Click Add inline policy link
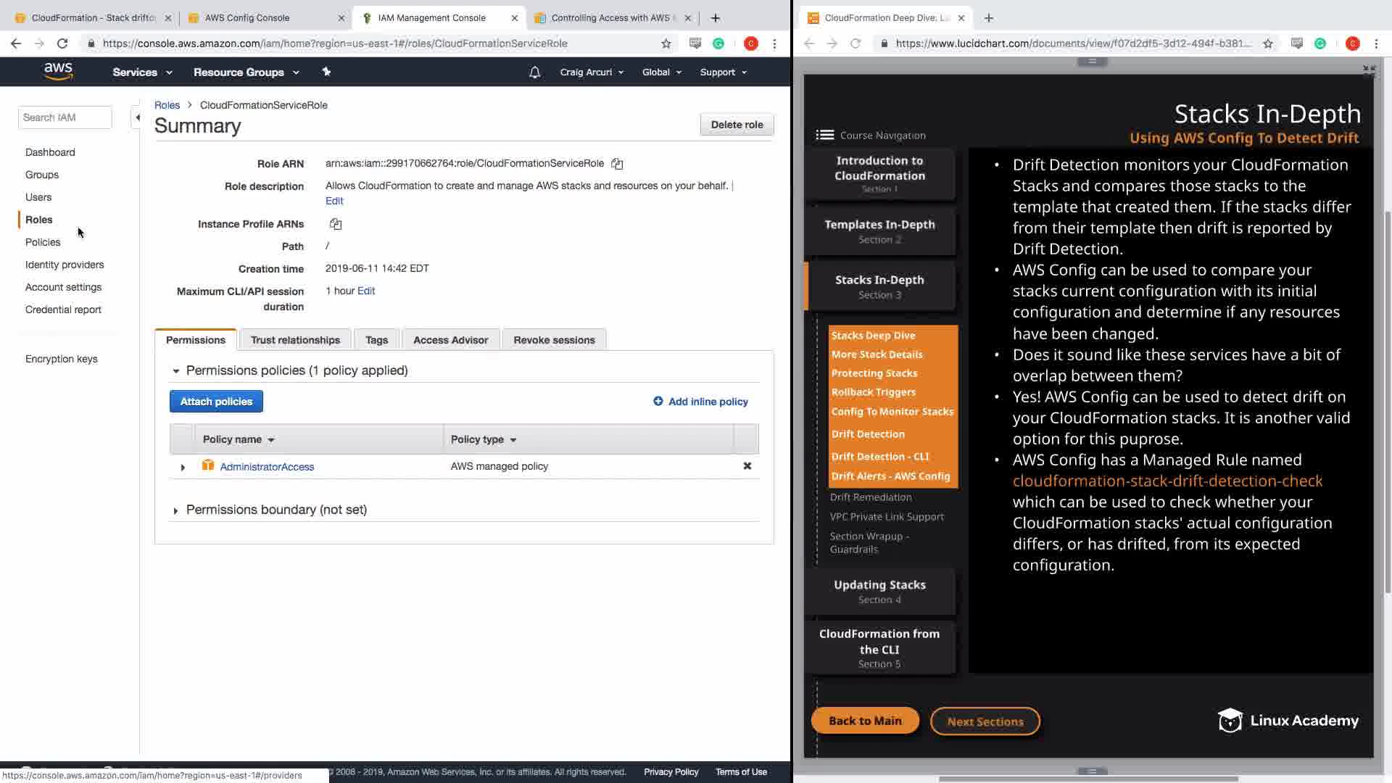 pos(700,402)
